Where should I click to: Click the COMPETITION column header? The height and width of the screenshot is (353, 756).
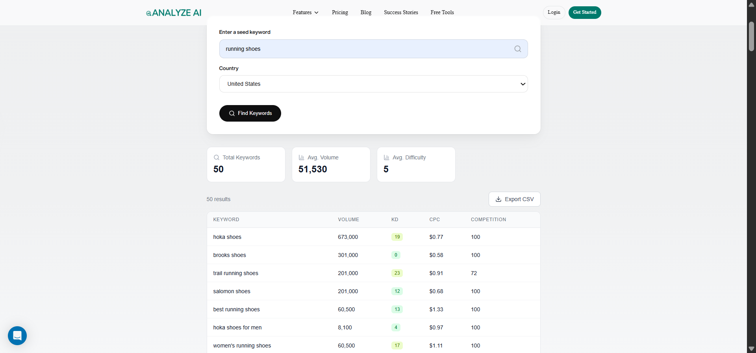tap(488, 220)
